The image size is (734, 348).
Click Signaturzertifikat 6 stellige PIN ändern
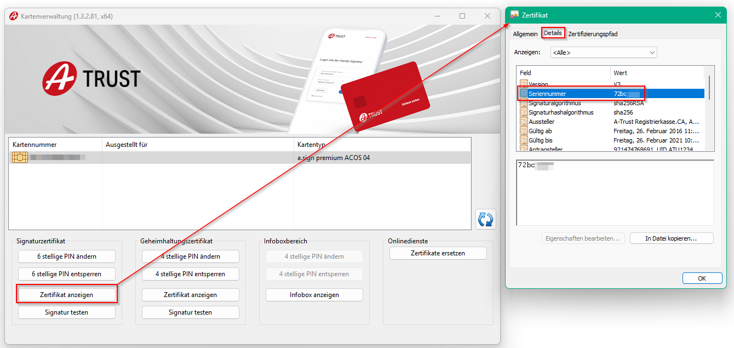pyautogui.click(x=67, y=256)
